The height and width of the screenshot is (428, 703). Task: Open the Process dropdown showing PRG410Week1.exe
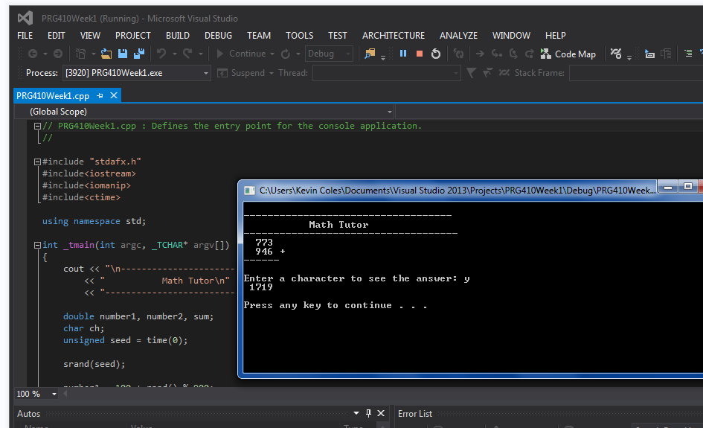coord(136,73)
